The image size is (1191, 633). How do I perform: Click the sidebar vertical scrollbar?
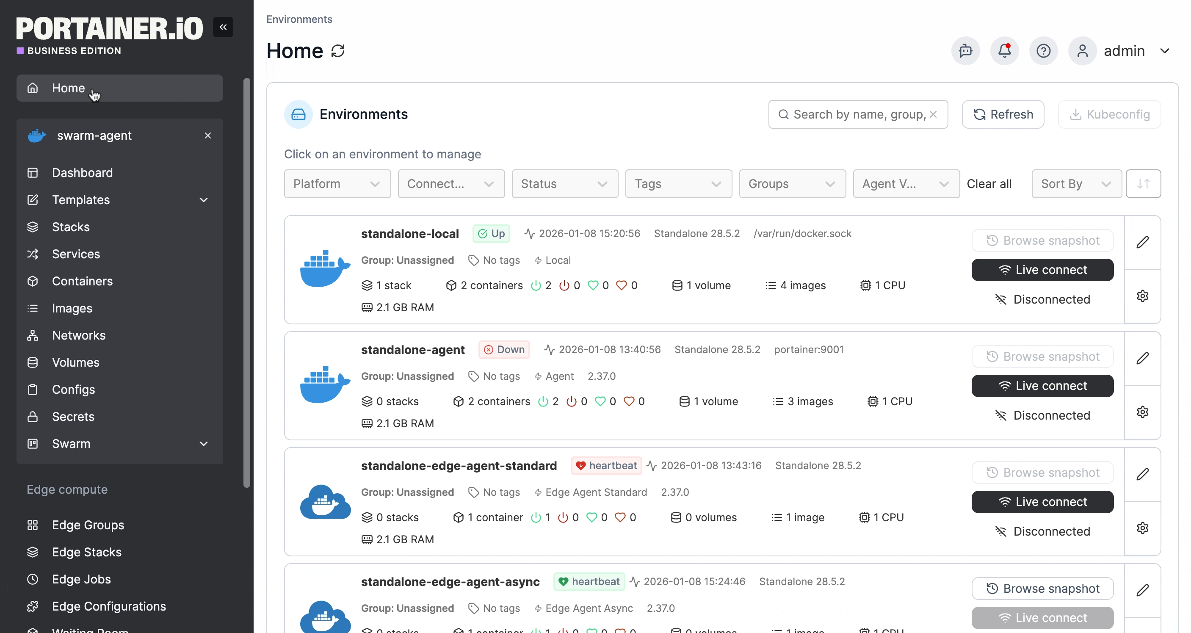point(247,282)
